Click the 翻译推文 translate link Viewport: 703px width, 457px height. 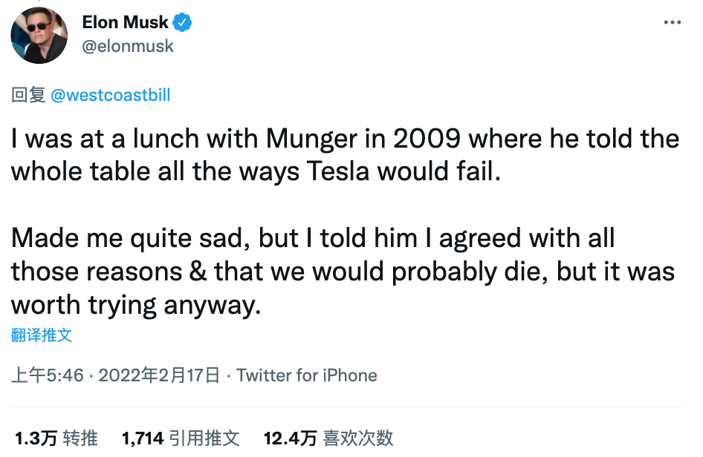39,335
